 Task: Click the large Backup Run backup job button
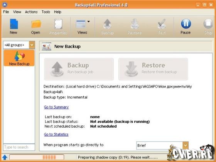[79, 69]
